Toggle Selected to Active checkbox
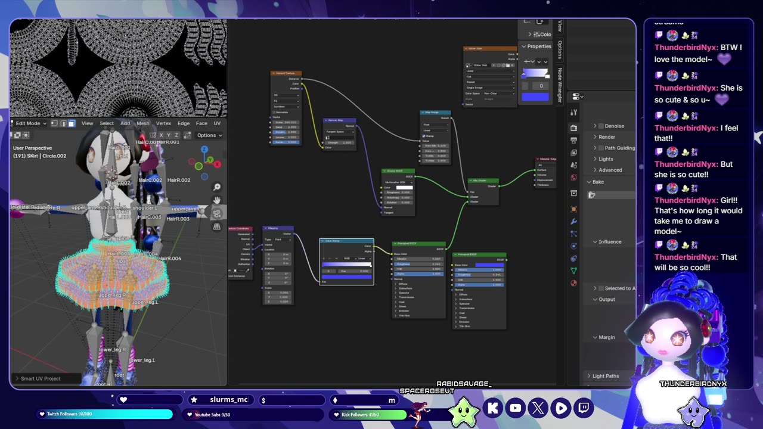This screenshot has width=763, height=429. 601,288
